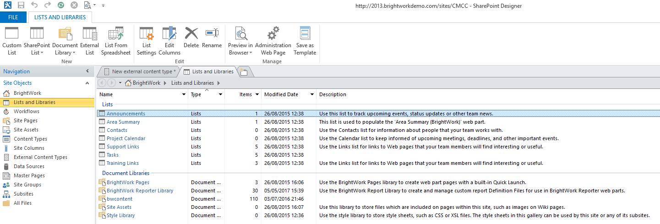Create a new External List
This screenshot has width=660, height=224.
tap(89, 41)
